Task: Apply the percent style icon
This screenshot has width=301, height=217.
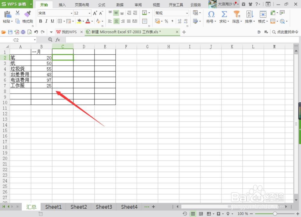Action: 166,21
